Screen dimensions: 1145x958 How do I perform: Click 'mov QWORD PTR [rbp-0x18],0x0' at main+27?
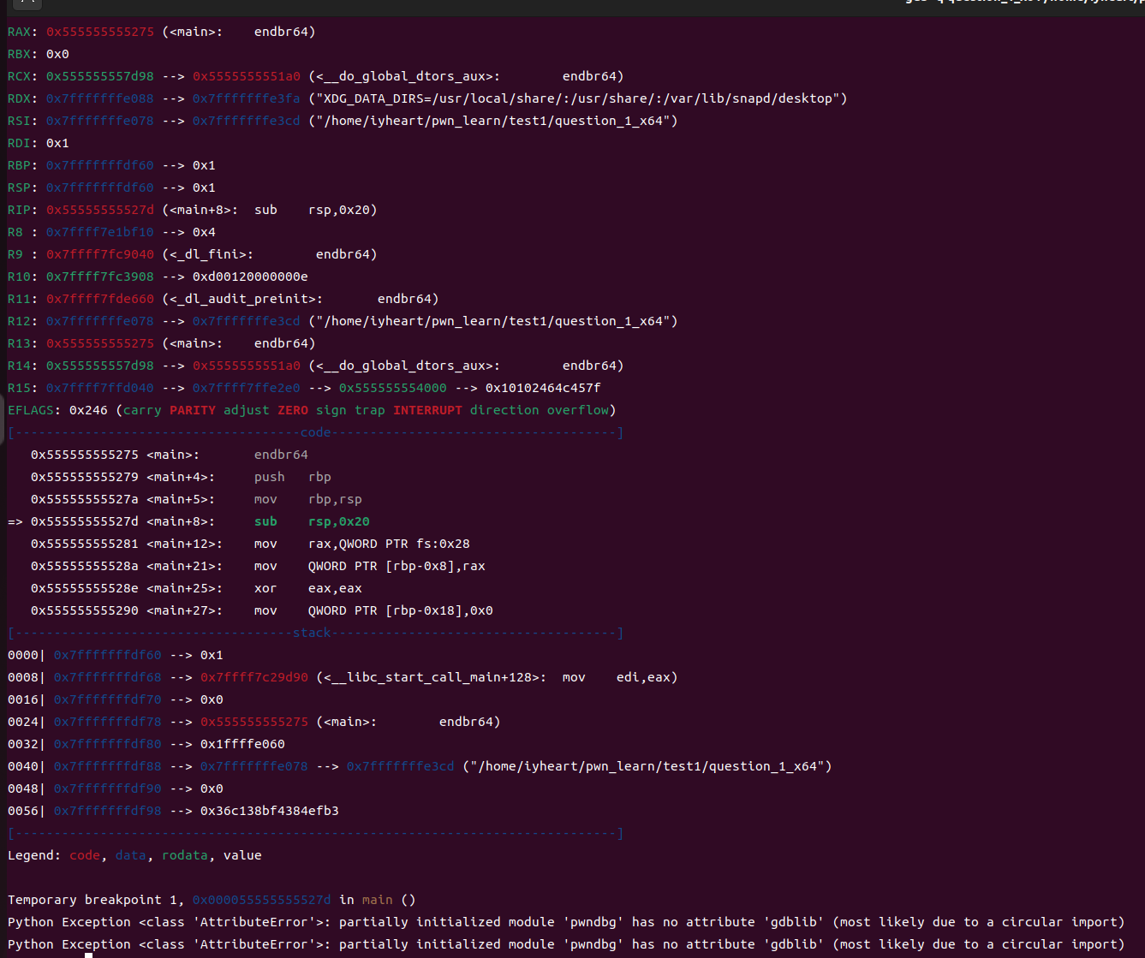click(x=373, y=610)
